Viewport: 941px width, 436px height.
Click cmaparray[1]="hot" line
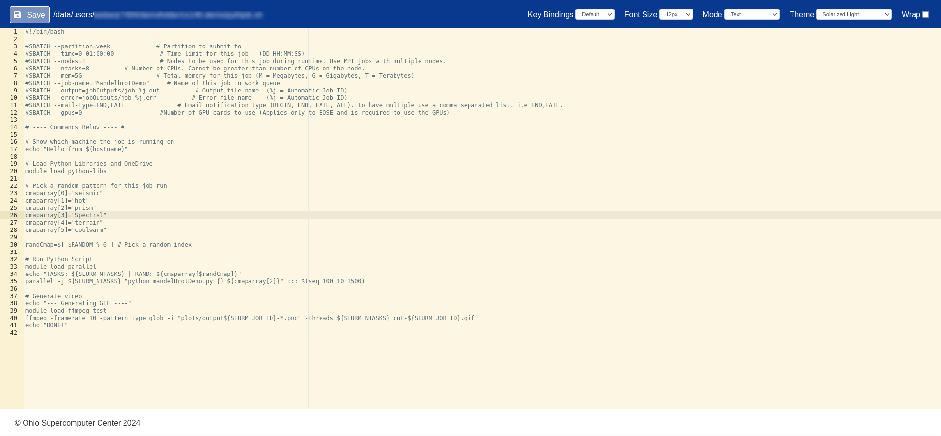point(57,201)
